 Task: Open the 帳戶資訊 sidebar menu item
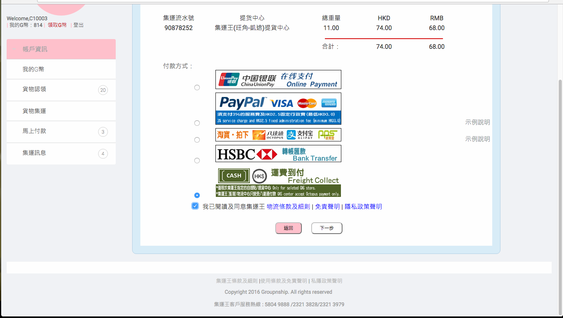[x=61, y=49]
